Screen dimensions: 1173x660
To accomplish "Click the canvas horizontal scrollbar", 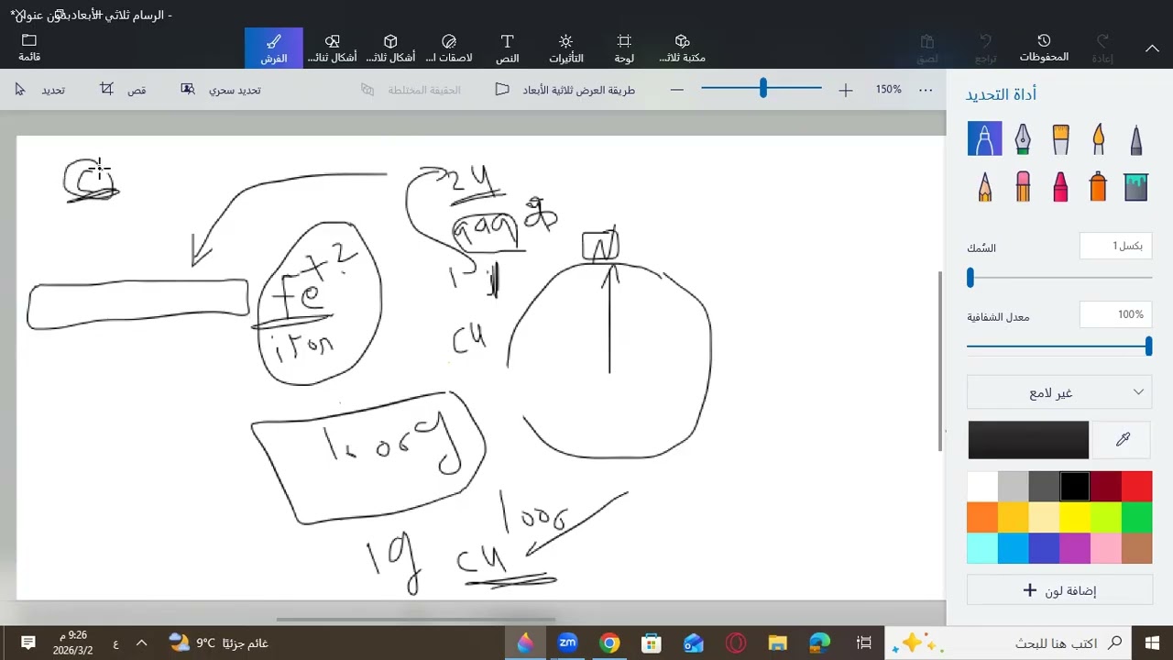I will 416,619.
